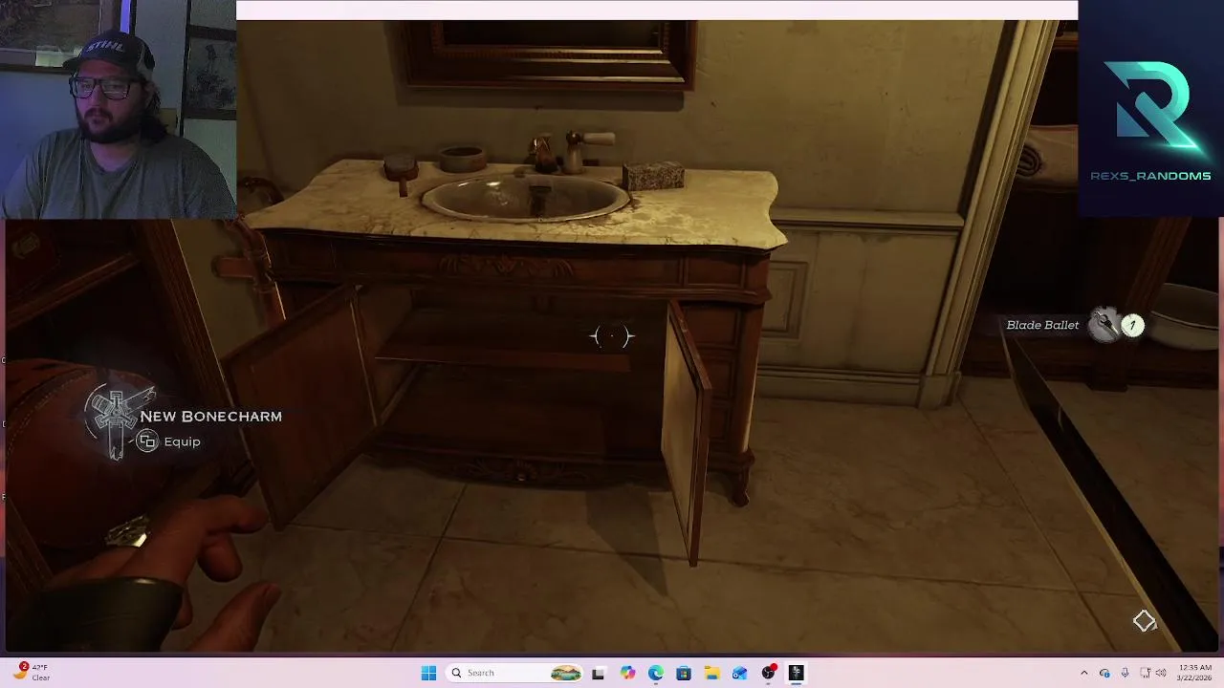Open Copilot from the taskbar
Image resolution: width=1224 pixels, height=688 pixels.
point(627,673)
